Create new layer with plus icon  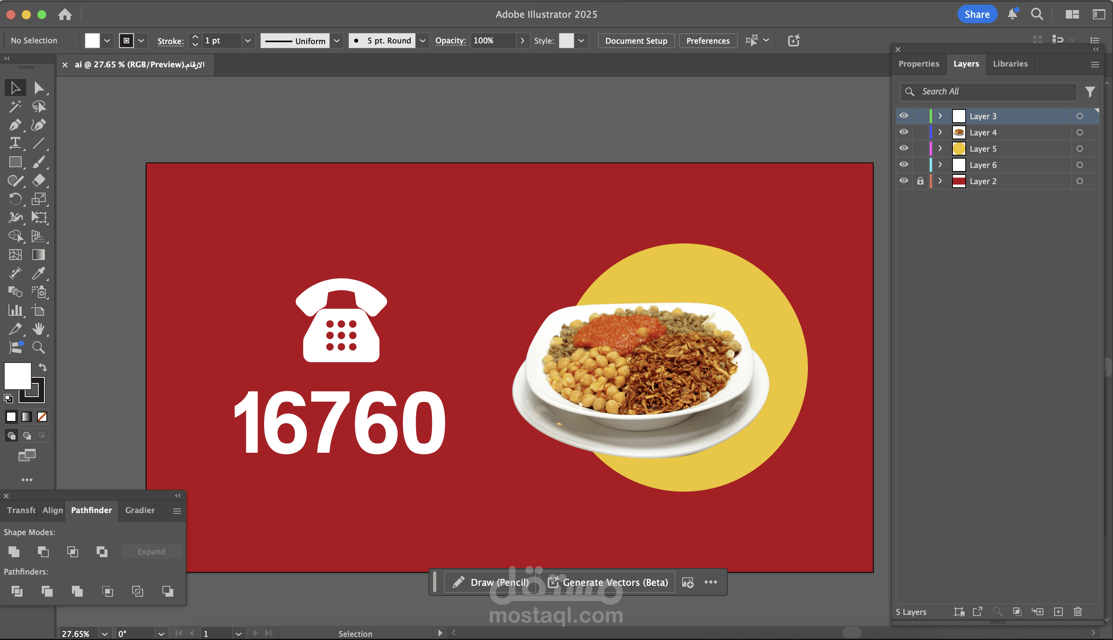(1058, 611)
